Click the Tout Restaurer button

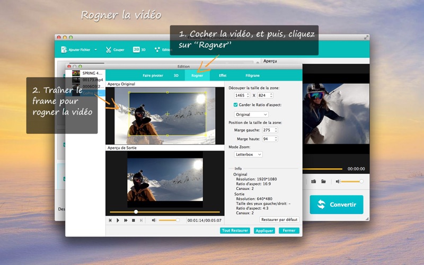pyautogui.click(x=235, y=231)
